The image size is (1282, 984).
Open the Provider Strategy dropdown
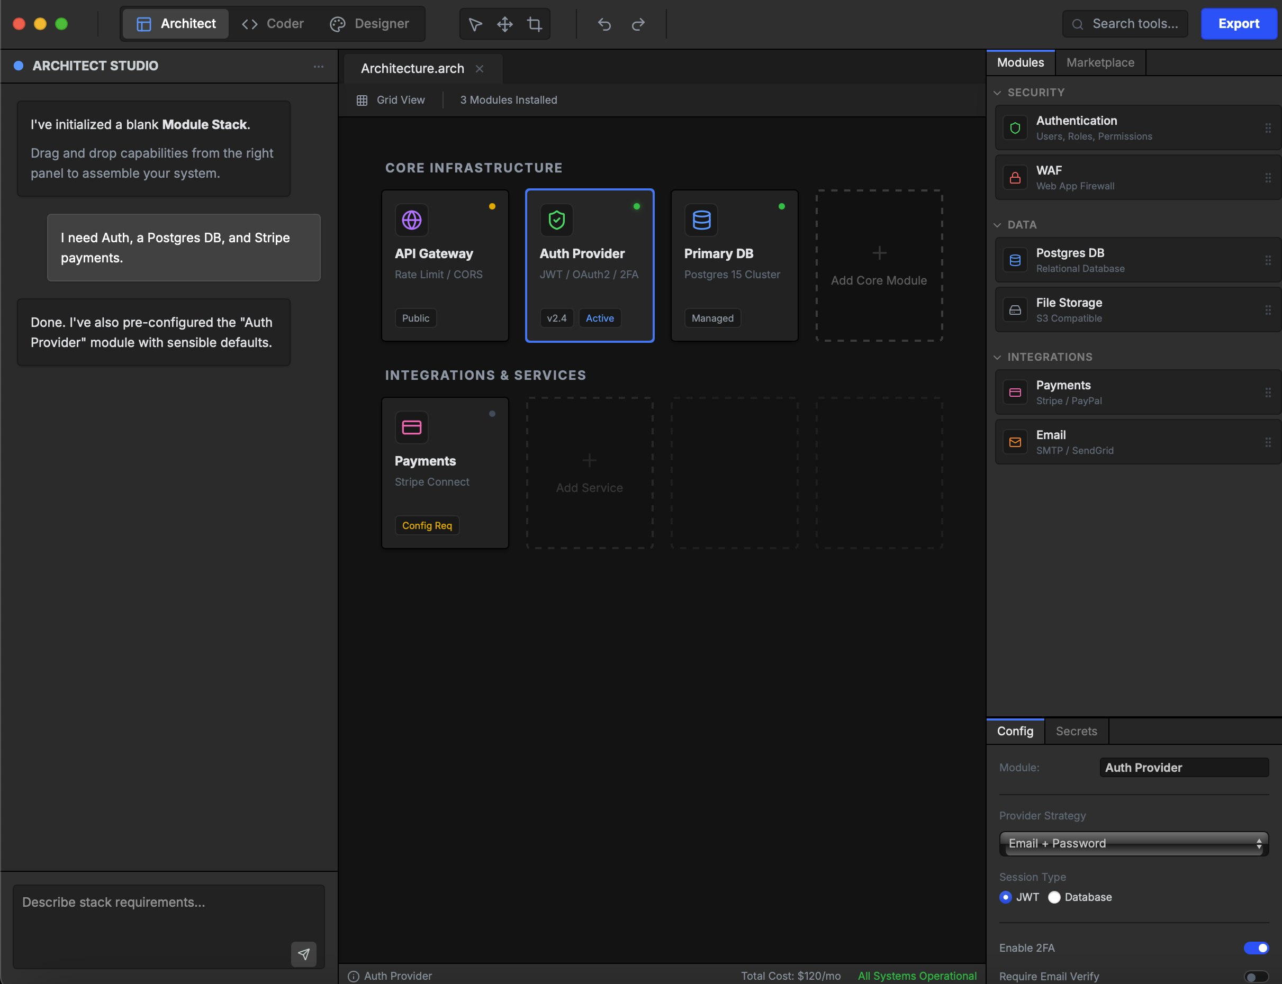[1133, 843]
